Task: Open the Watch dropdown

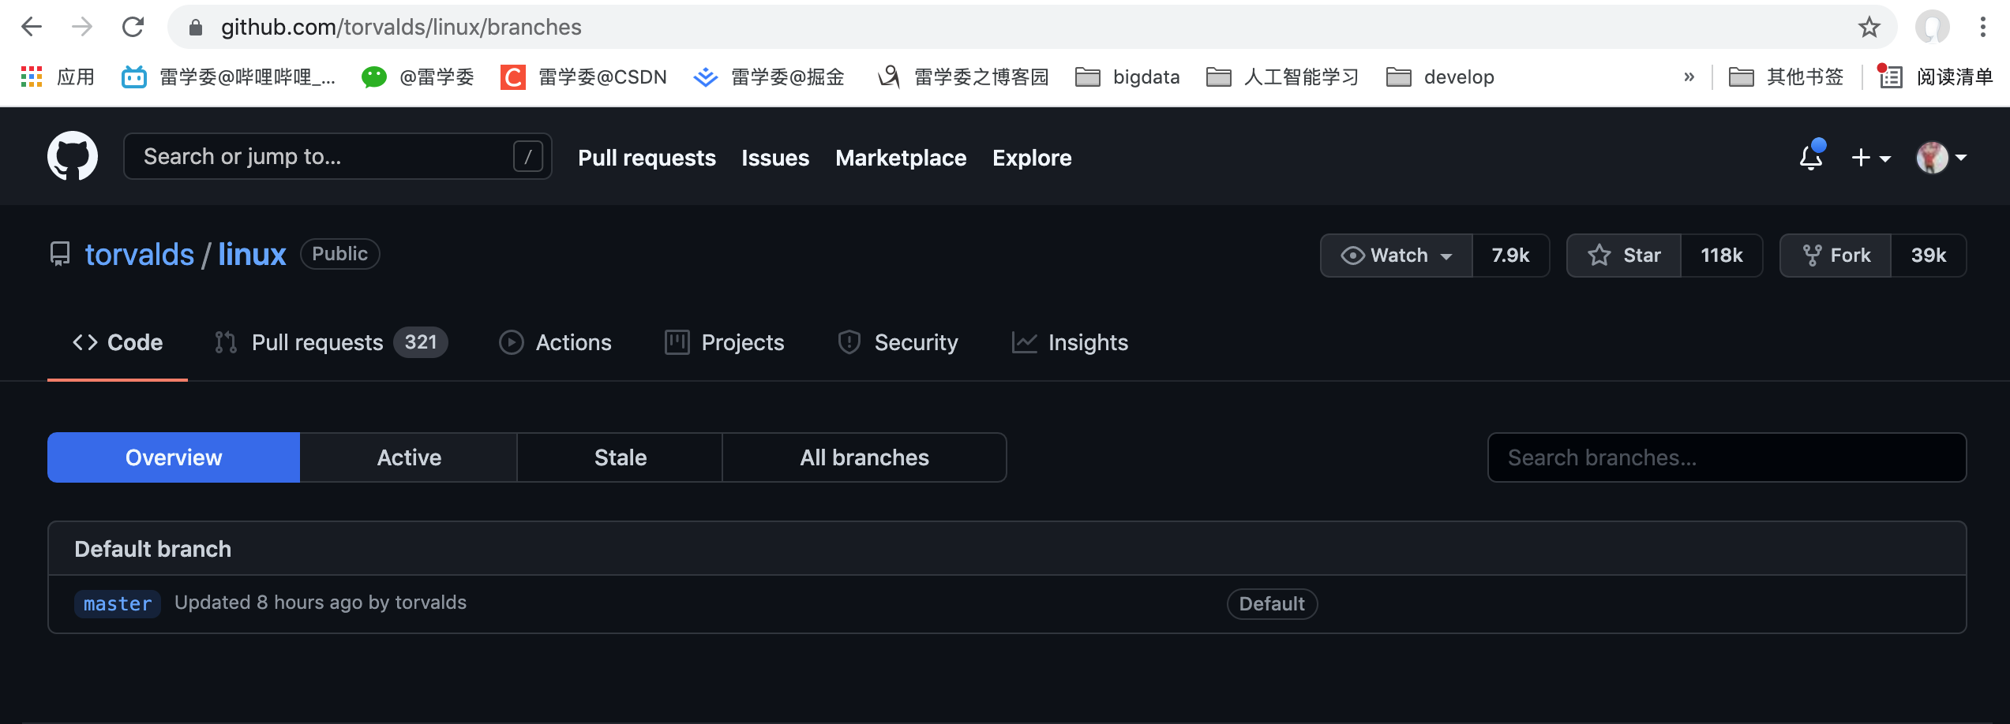Action: 1397,256
